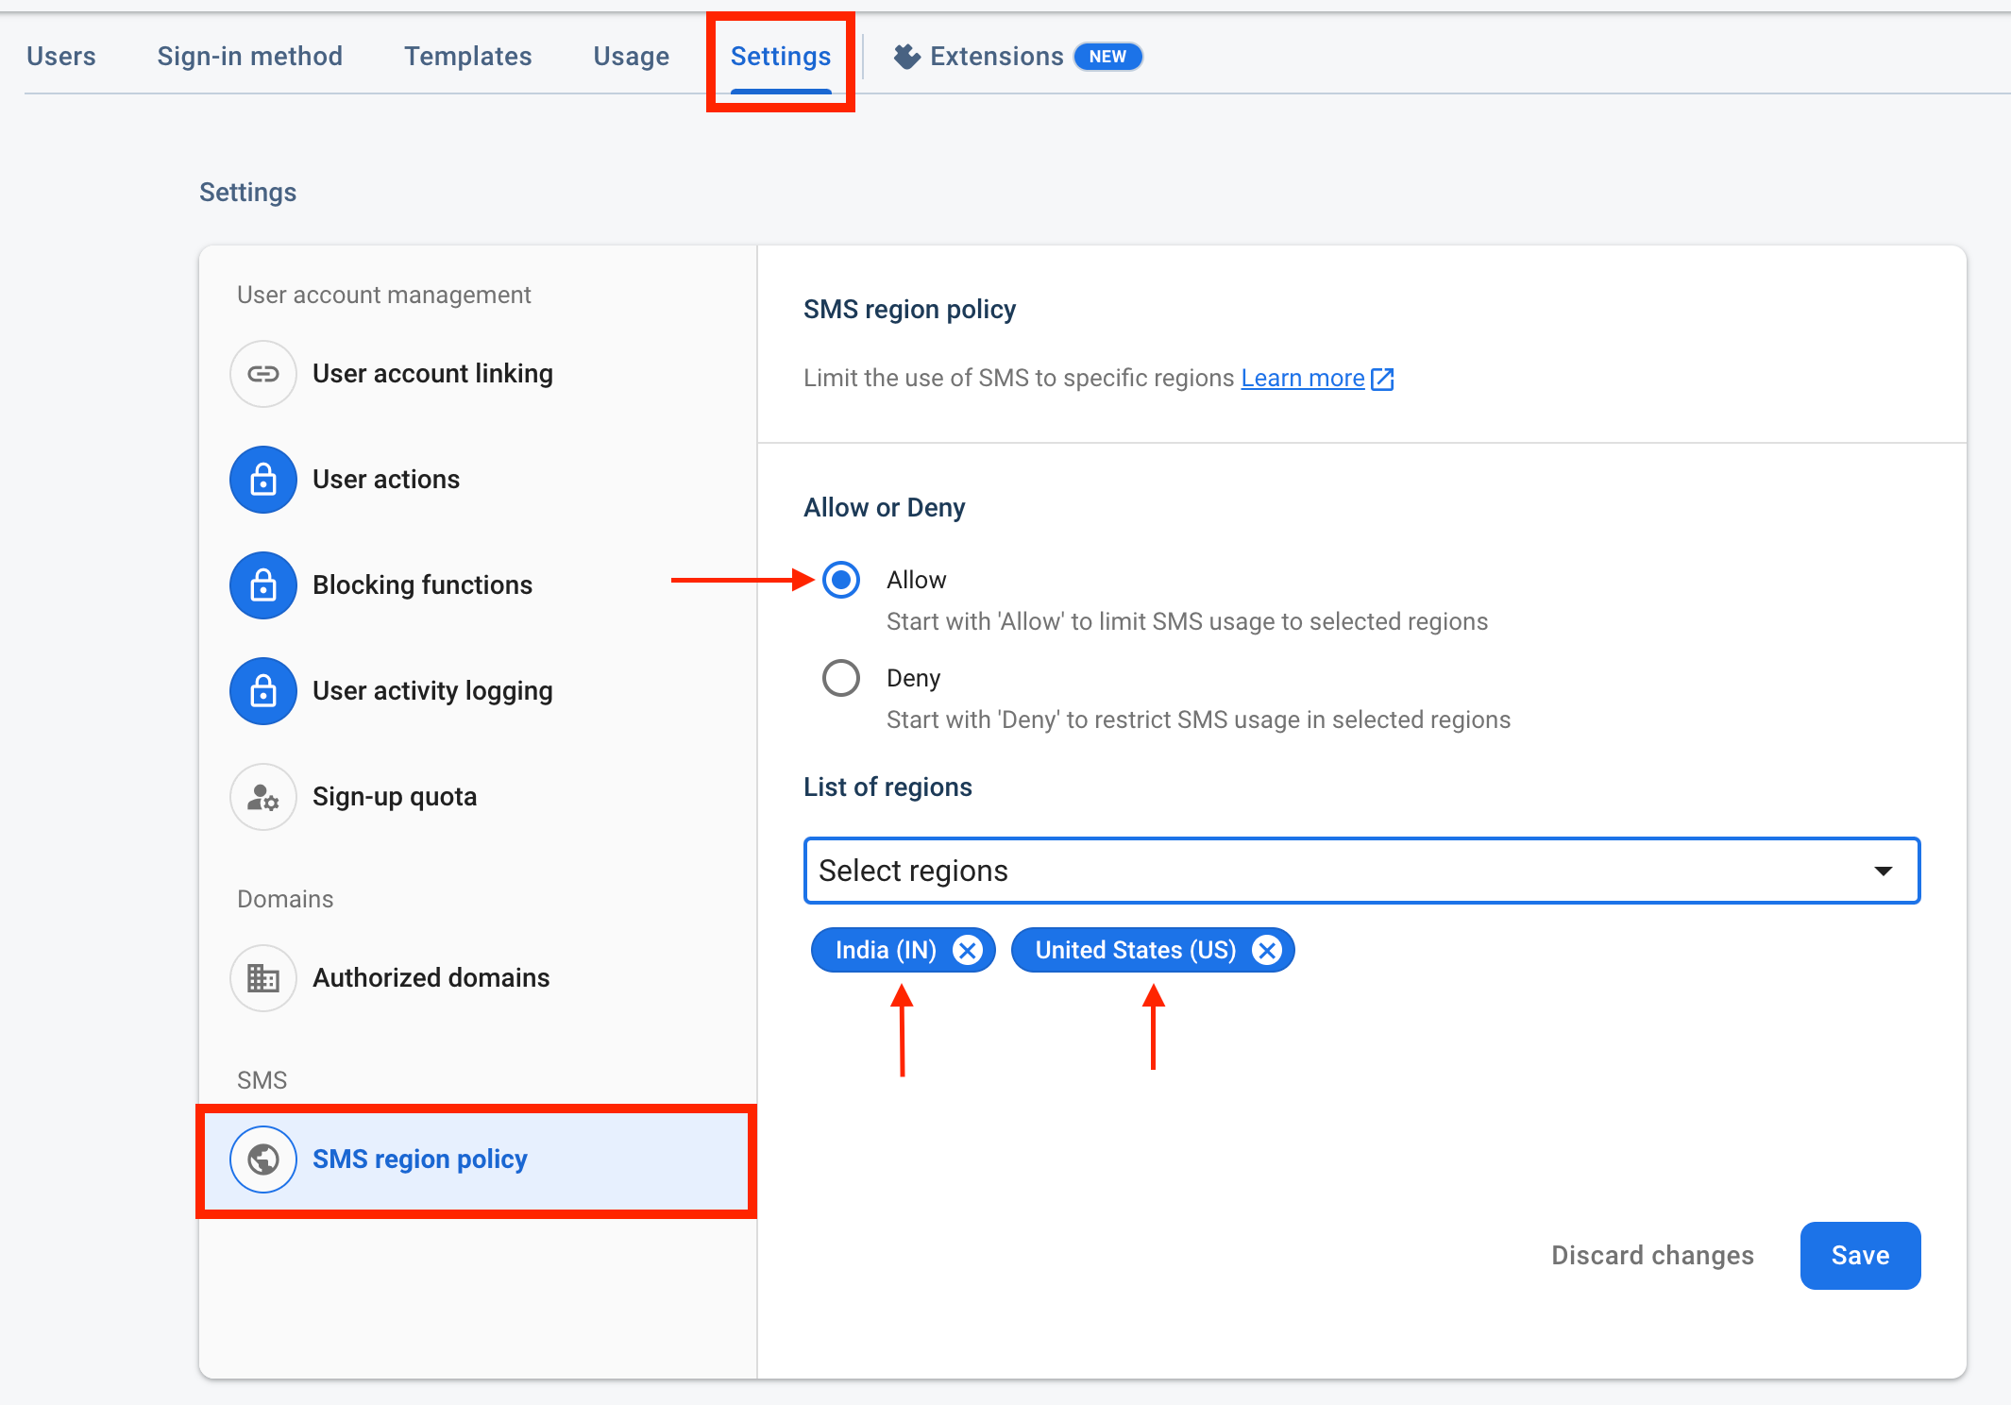The height and width of the screenshot is (1405, 2011).
Task: Remove the India (IN) region chip
Action: click(967, 950)
